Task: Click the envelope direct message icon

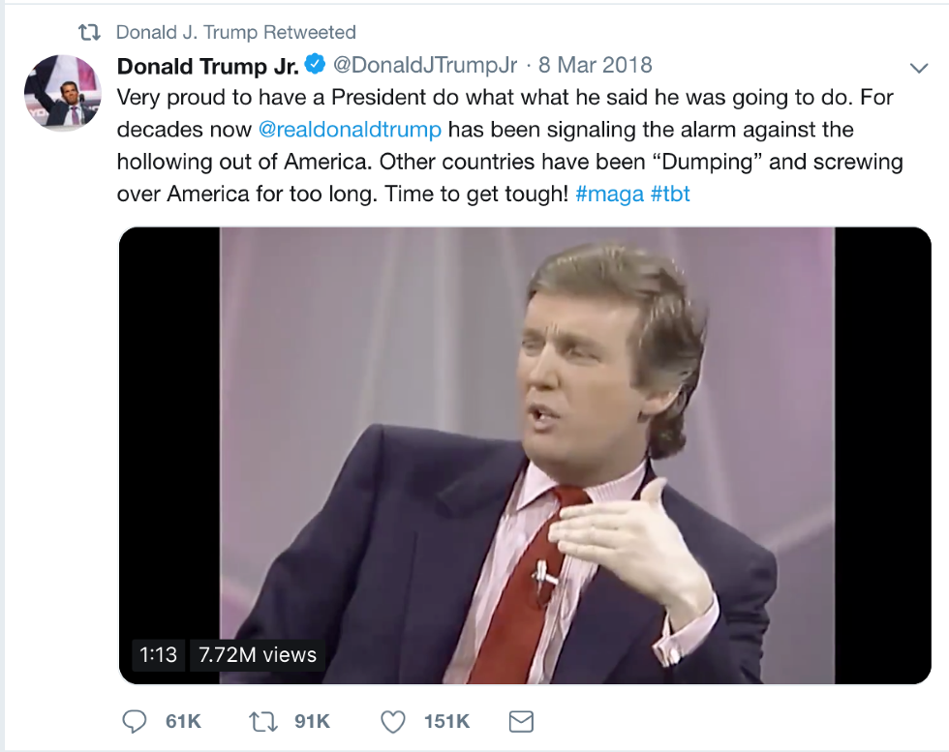Action: point(521,721)
